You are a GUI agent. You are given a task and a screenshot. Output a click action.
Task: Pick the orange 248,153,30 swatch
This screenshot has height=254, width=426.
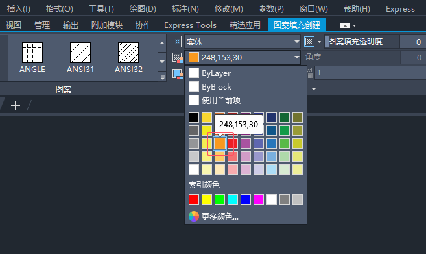[220, 144]
